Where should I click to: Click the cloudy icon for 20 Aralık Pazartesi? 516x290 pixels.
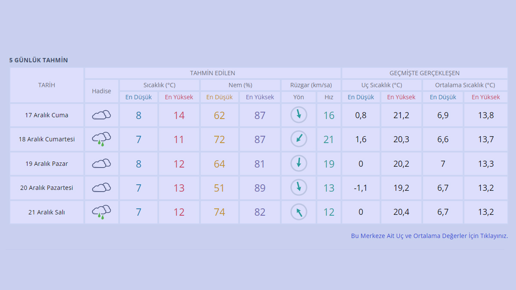101,188
